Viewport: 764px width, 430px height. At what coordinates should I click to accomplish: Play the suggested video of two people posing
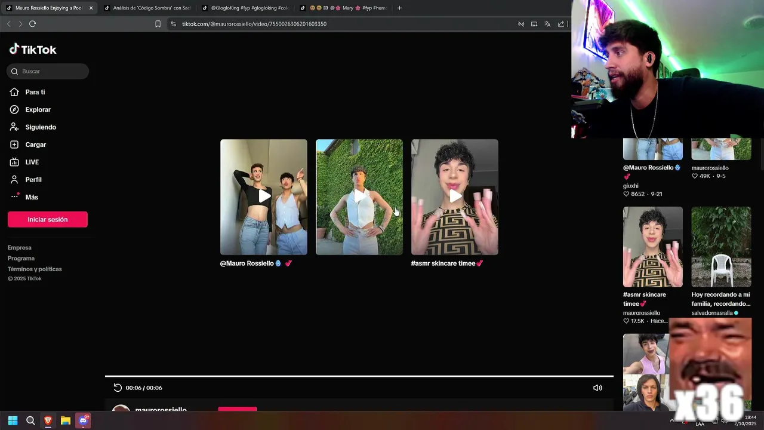(x=264, y=197)
